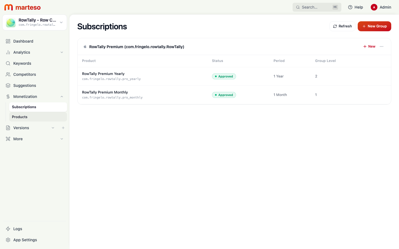
Task: Click the search magnifier icon in top bar
Action: click(x=298, y=7)
